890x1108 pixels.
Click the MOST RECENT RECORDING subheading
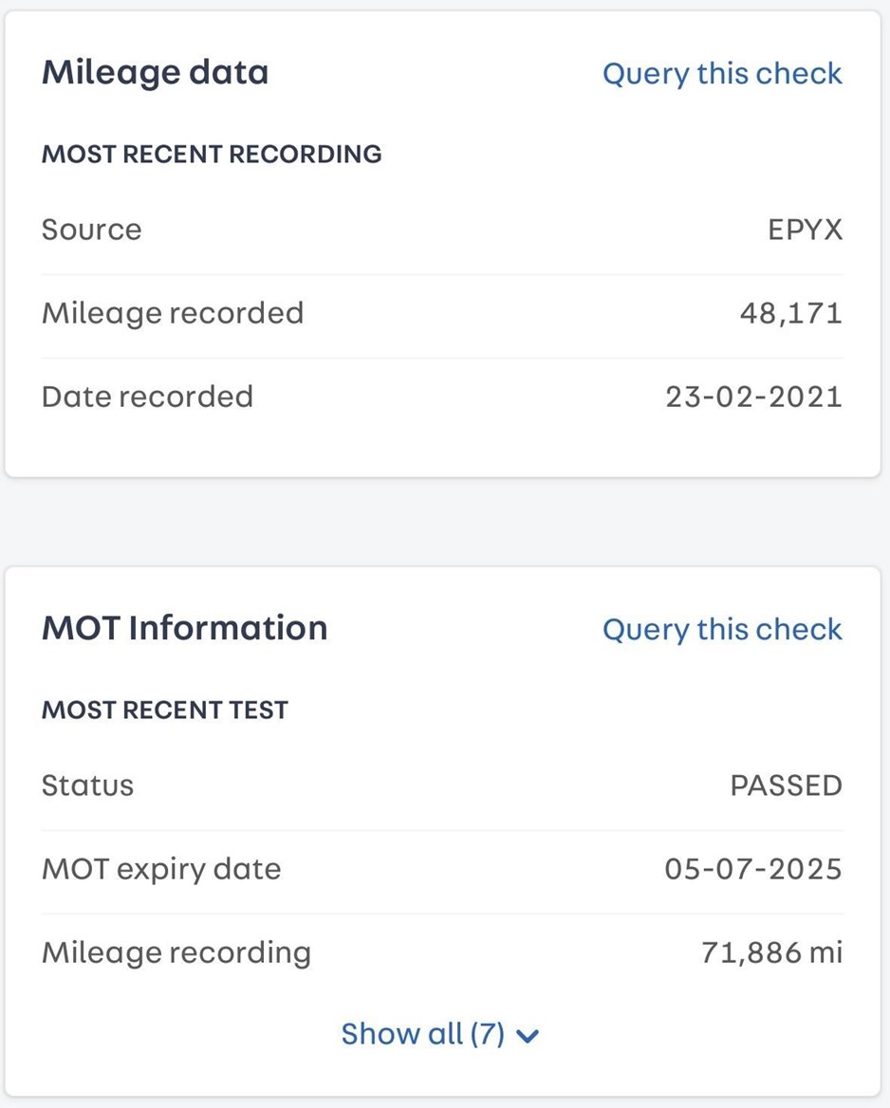(212, 154)
